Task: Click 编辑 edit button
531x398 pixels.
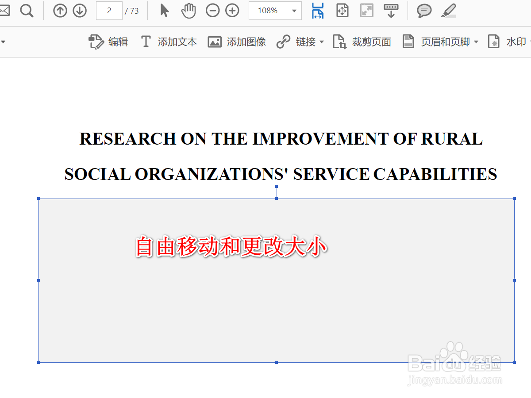Action: (109, 42)
